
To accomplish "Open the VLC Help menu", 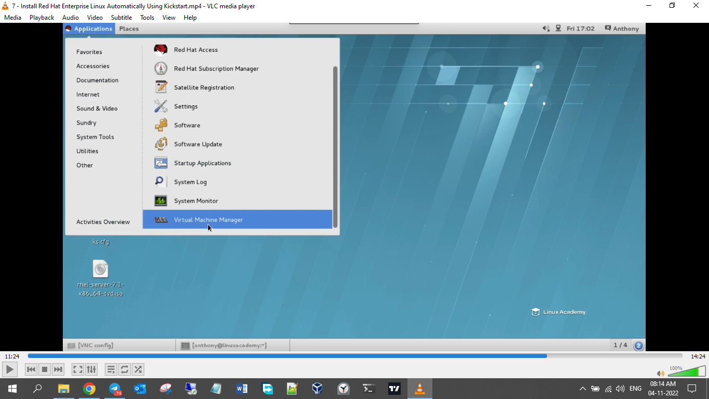I will point(190,17).
